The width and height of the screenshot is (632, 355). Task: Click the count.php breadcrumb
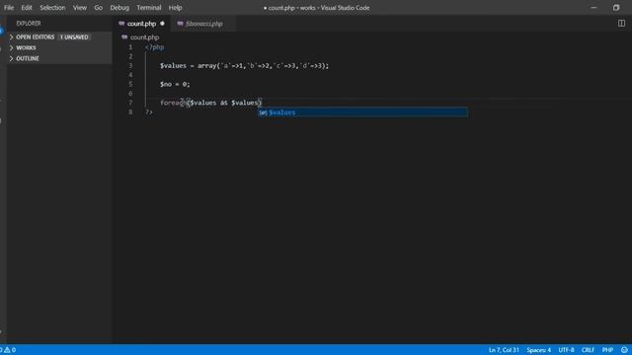tap(144, 37)
